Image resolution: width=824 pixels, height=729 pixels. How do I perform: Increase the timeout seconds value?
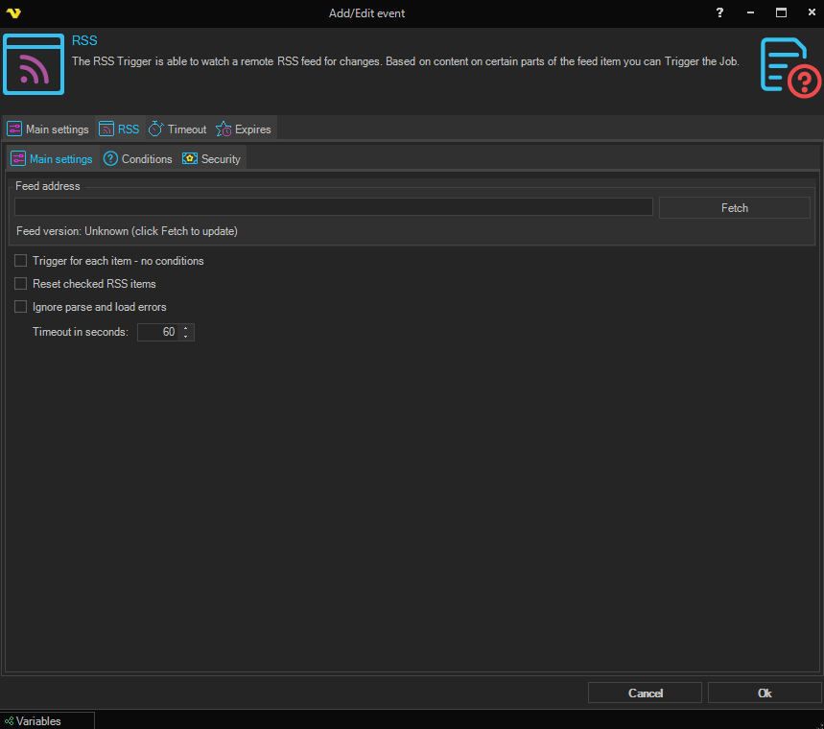(186, 328)
